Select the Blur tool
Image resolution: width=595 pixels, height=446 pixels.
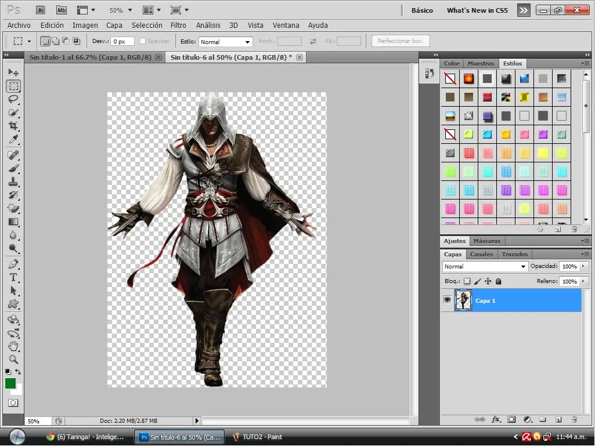click(13, 235)
